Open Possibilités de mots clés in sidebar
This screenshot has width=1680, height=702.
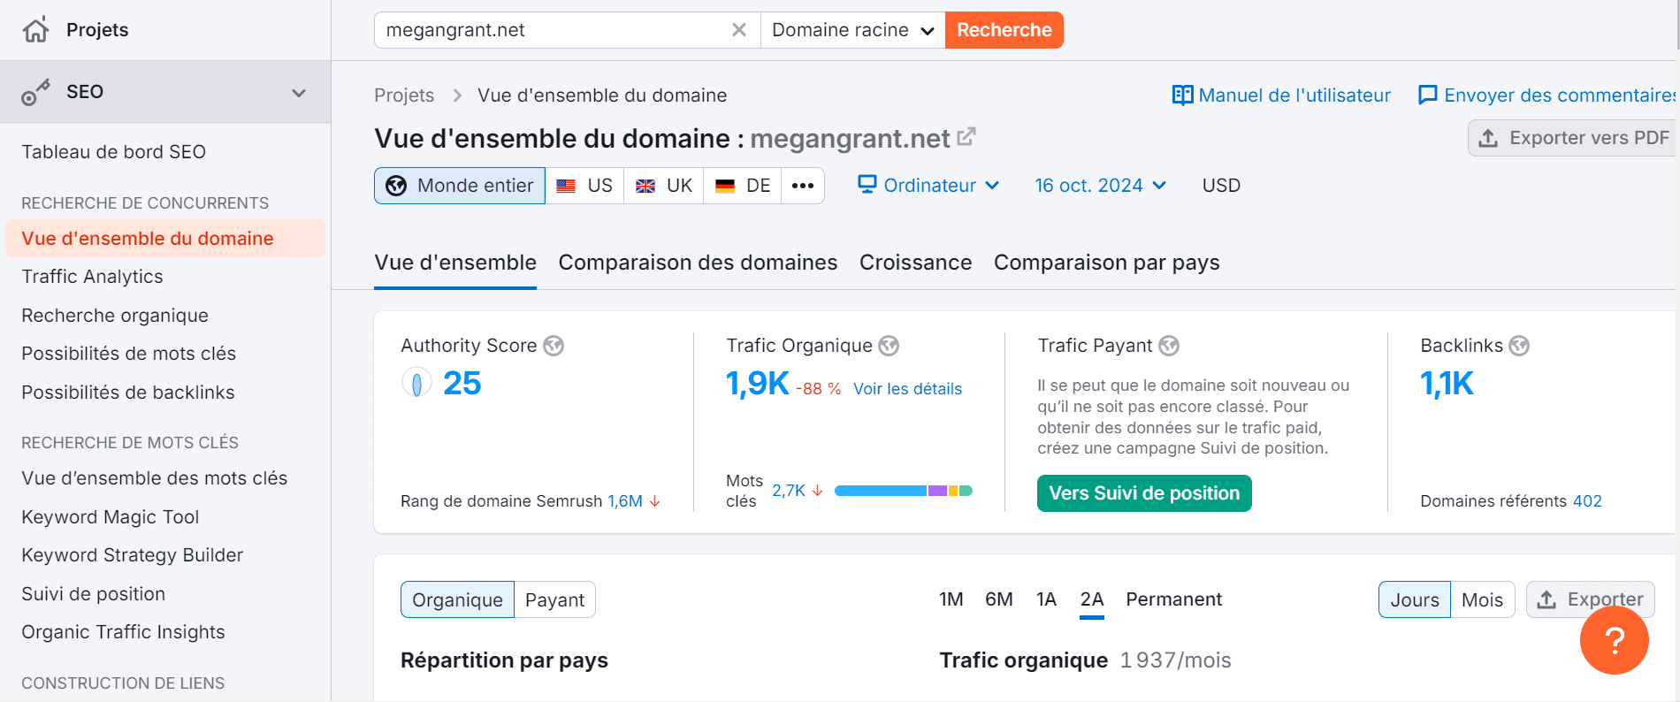click(x=129, y=354)
